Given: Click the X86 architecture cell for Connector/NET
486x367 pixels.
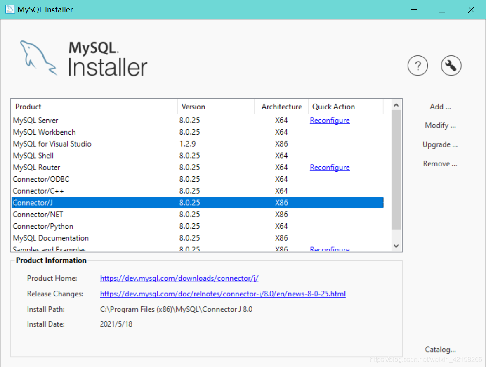Looking at the screenshot, I should click(281, 215).
